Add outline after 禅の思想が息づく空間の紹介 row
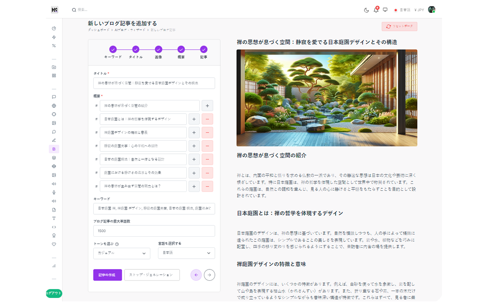 point(207,106)
